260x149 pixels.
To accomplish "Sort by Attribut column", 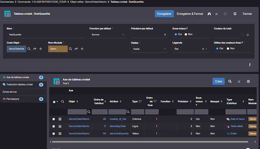I will [121, 101].
